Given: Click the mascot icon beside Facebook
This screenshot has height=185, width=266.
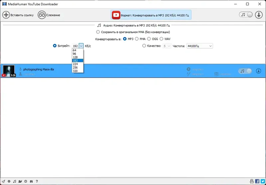Looking at the screenshot, I should click(x=252, y=181).
